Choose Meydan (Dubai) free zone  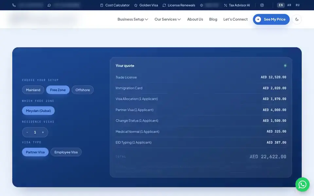click(x=38, y=111)
